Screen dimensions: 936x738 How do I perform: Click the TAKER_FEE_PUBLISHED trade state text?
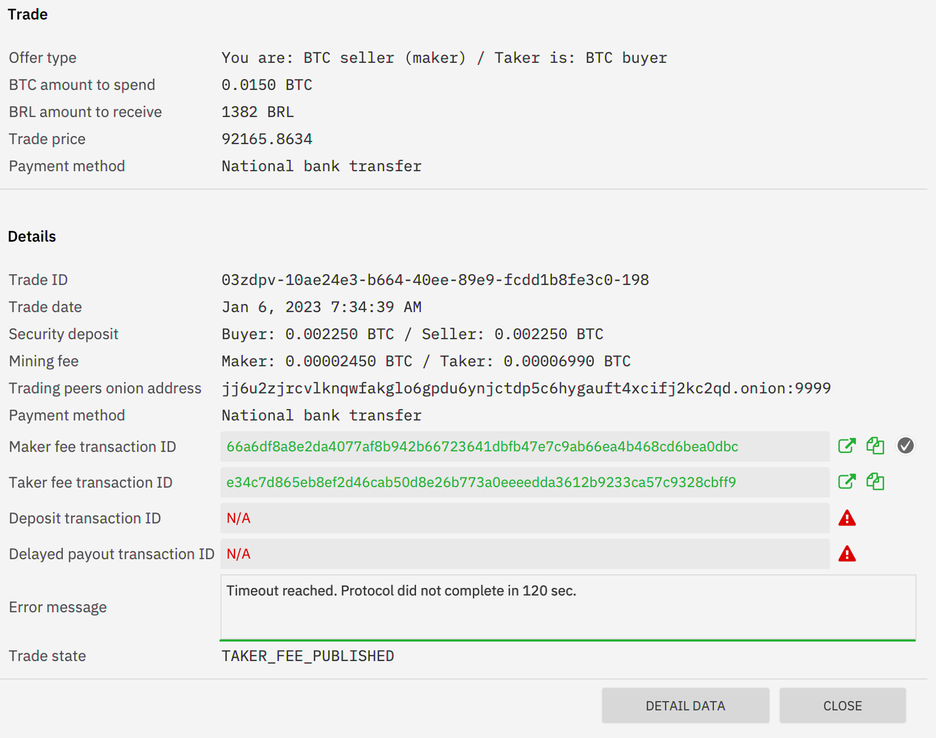(x=308, y=656)
